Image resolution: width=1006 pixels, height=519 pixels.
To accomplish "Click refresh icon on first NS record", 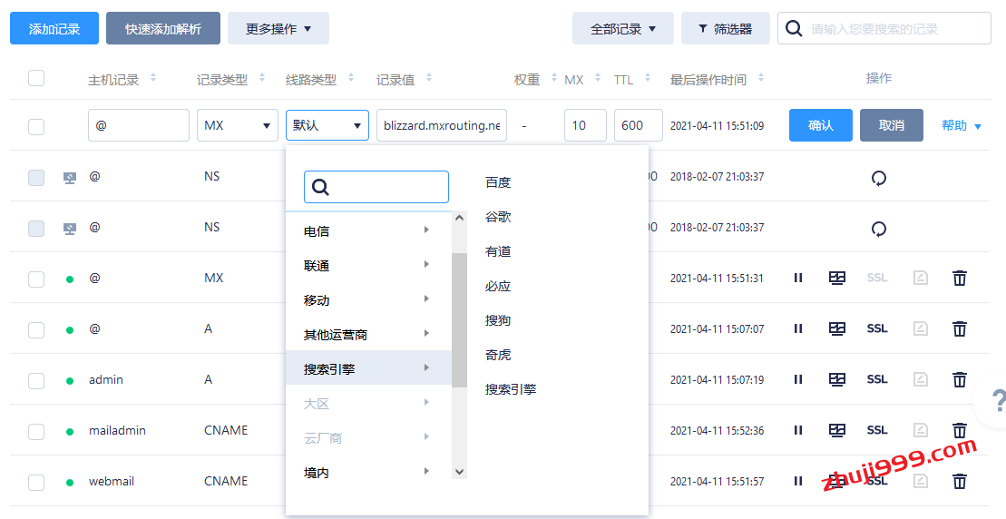I will point(878,177).
